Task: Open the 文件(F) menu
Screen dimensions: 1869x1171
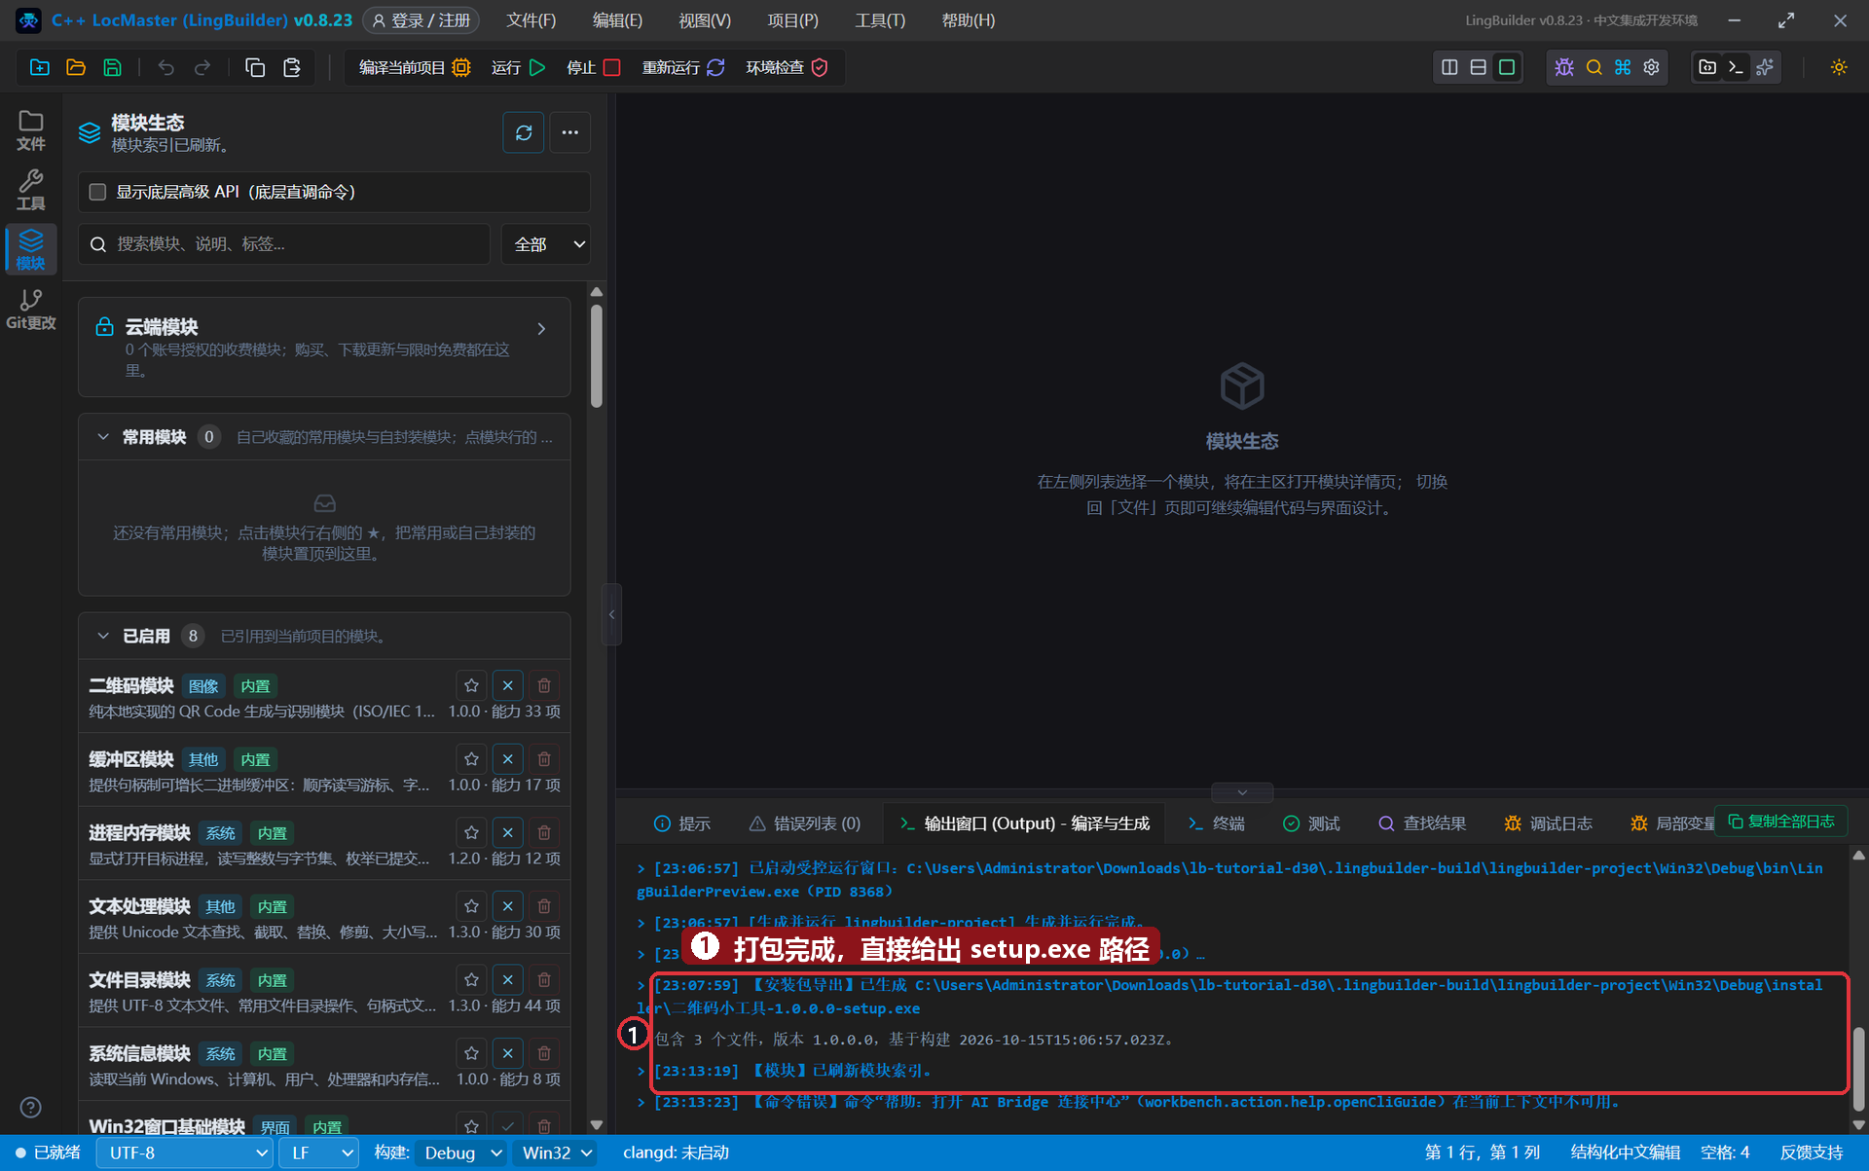Action: [531, 20]
